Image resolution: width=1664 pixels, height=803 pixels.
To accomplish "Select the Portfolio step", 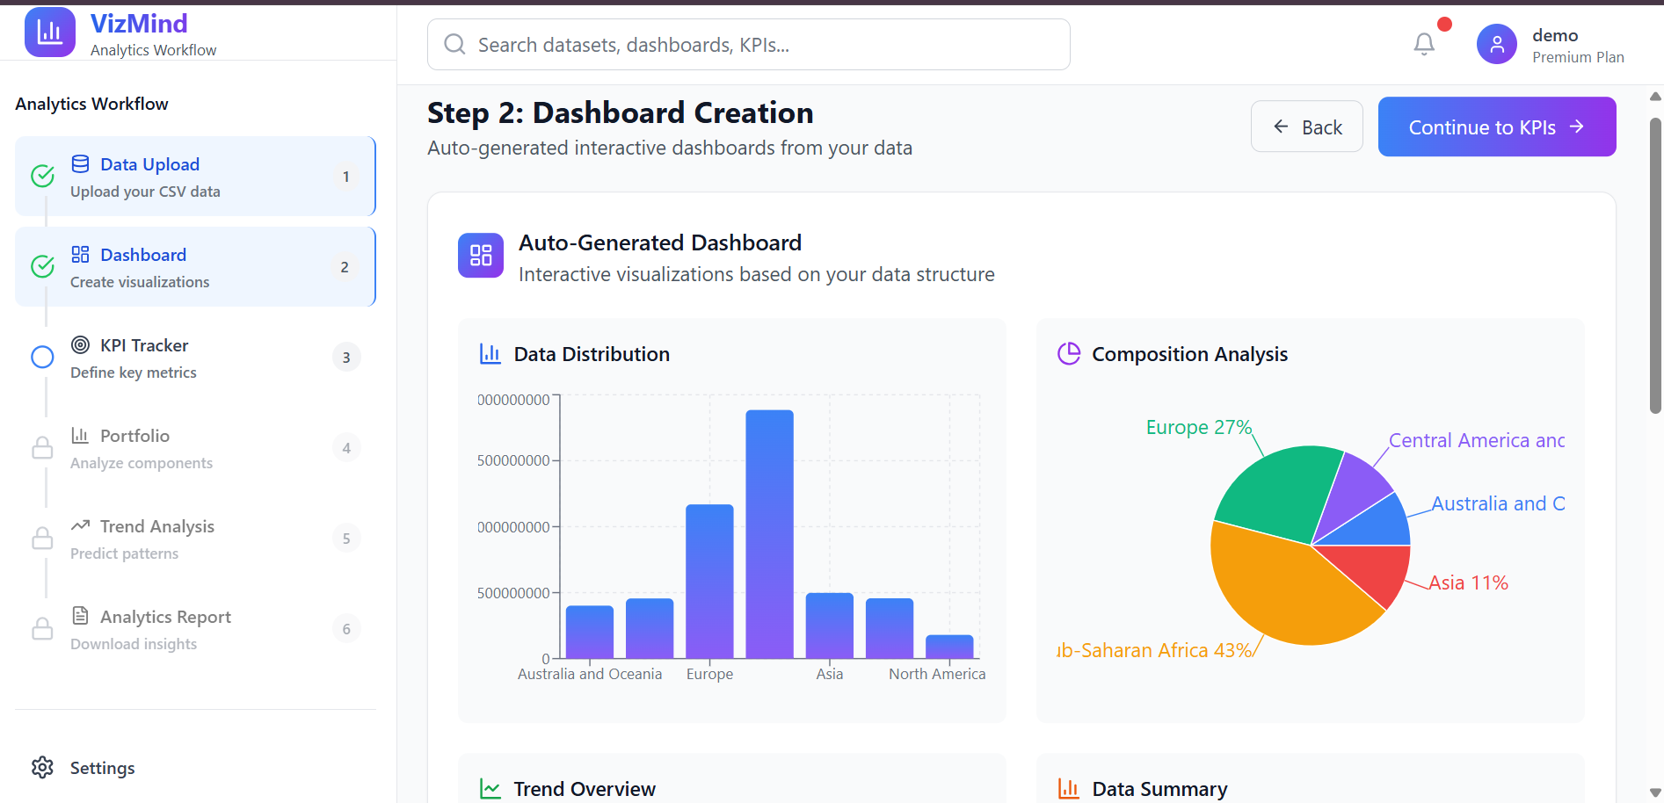I will pos(195,448).
